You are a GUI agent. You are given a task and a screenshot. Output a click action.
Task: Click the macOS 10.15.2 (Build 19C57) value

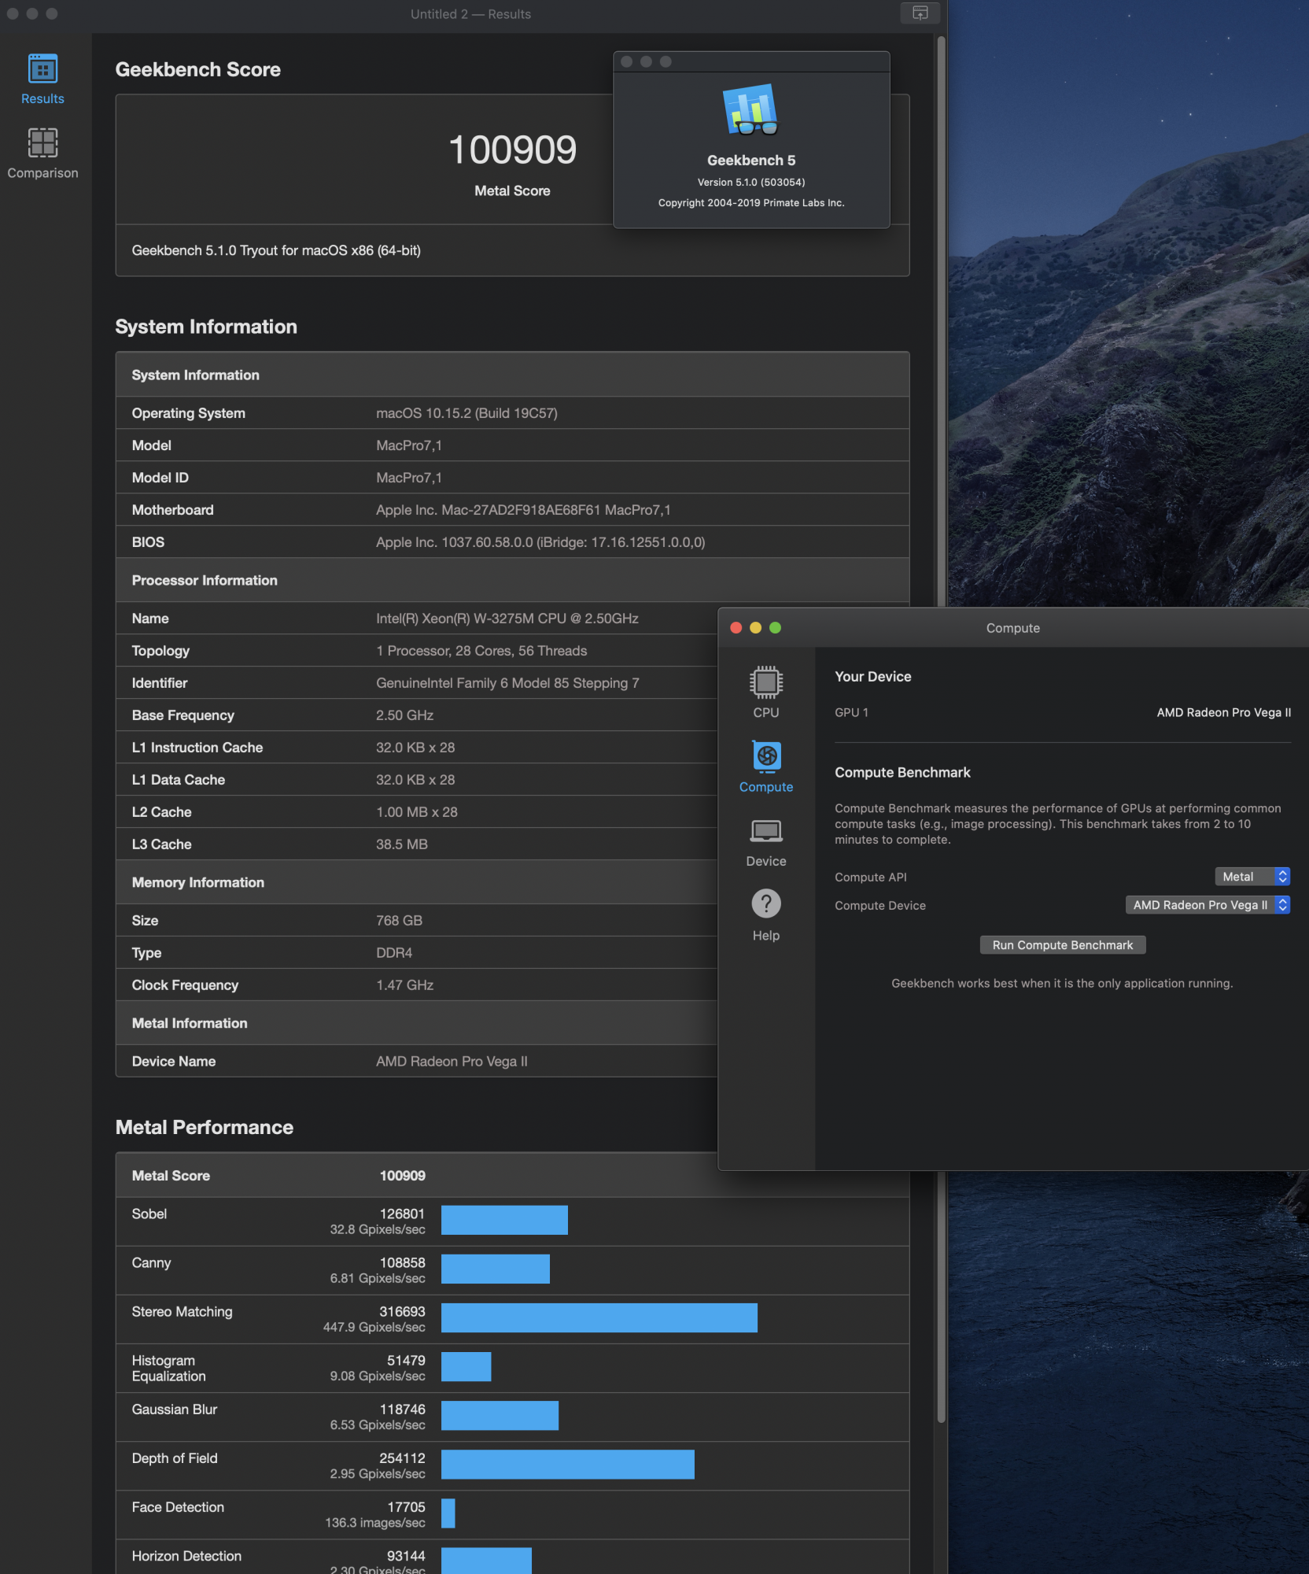point(466,413)
